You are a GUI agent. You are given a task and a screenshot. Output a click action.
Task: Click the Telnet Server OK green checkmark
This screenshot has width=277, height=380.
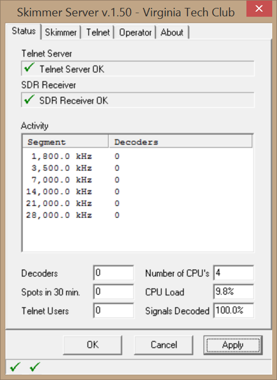coord(29,67)
